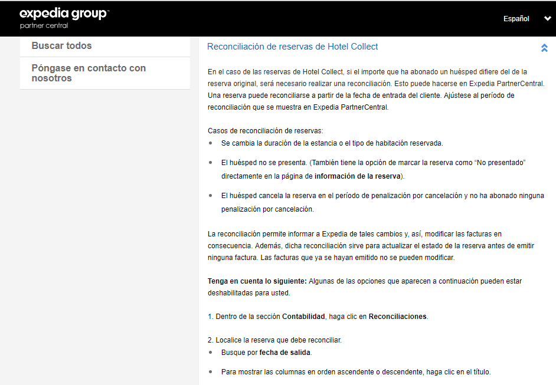Click the bold 'información de la reserva' text

358,176
